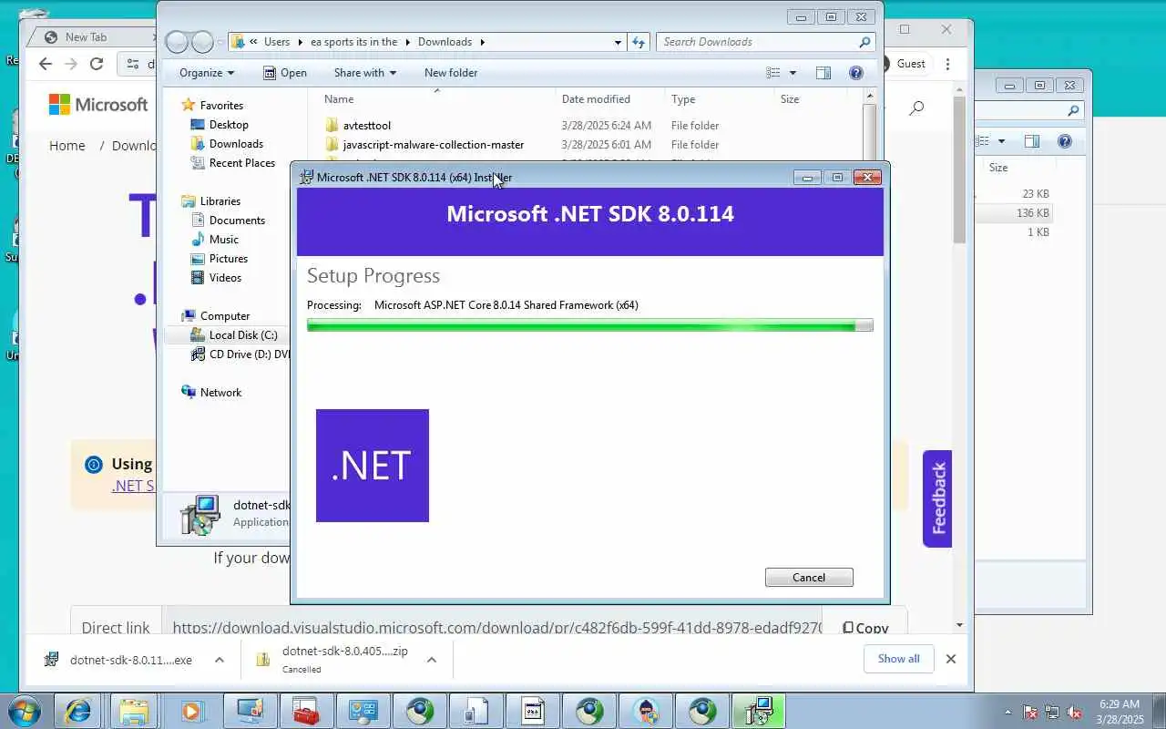Image resolution: width=1166 pixels, height=729 pixels.
Task: Go back in the browser window
Action: 46,64
